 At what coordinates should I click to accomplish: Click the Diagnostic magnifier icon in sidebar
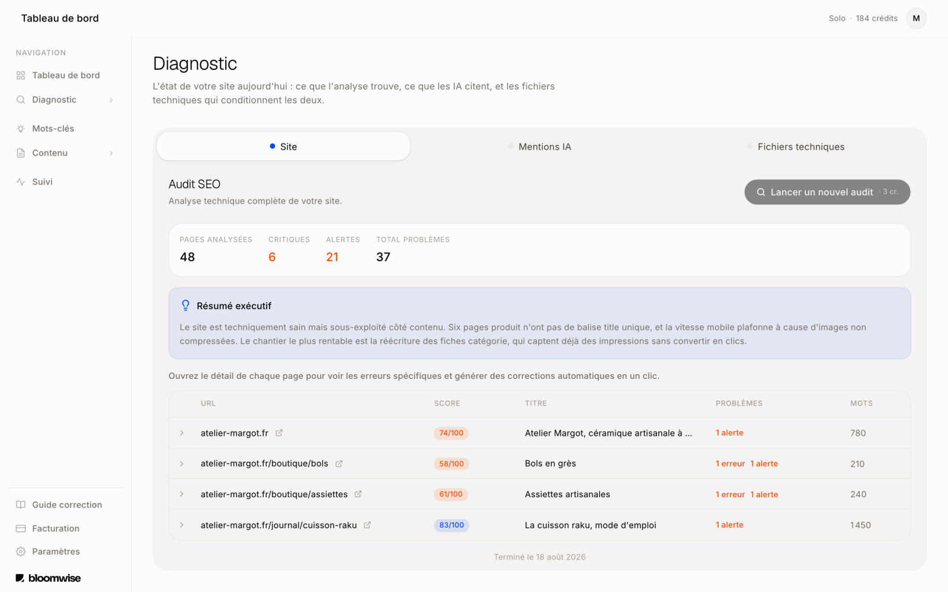coord(21,99)
